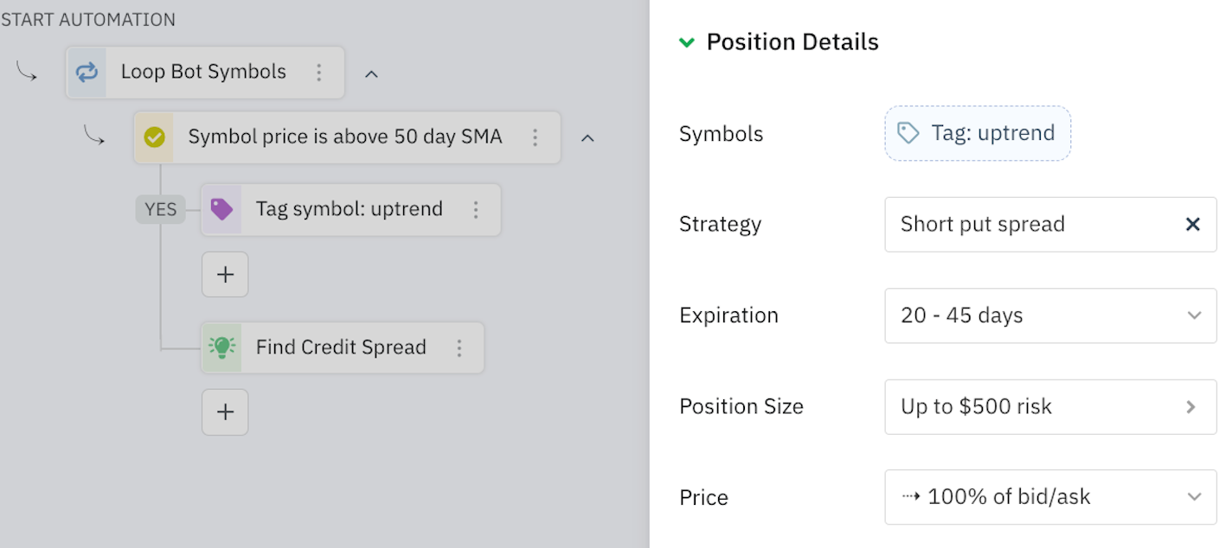Open three-dot menu for SMA decision
Screen dimensions: 1232x548
pyautogui.click(x=536, y=137)
